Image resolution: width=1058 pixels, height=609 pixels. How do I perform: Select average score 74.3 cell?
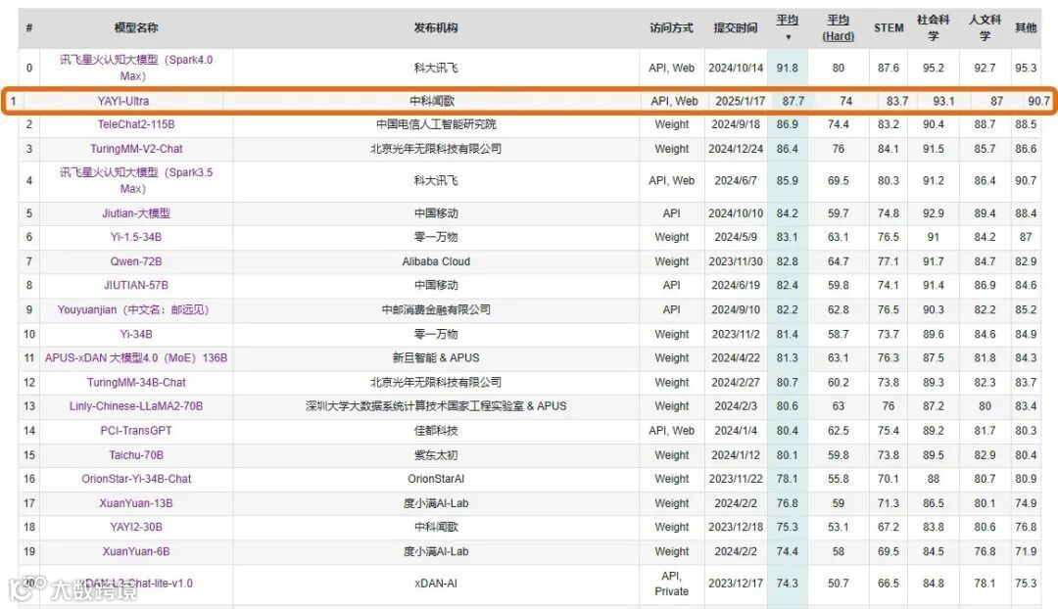click(788, 584)
